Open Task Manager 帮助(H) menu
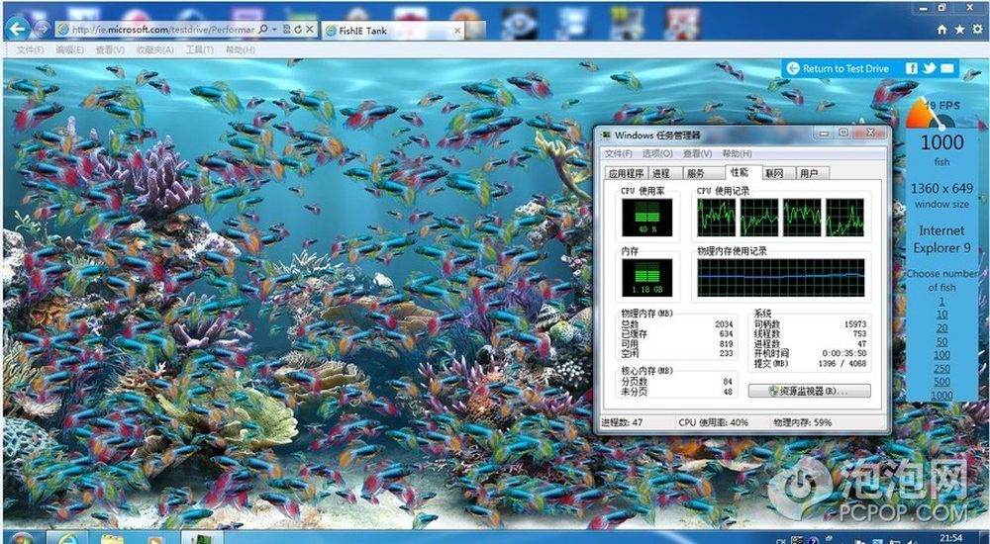Image resolution: width=990 pixels, height=544 pixels. tap(737, 153)
